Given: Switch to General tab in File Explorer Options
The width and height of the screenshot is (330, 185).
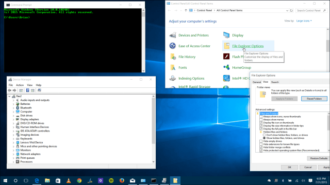Looking at the screenshot, I should point(257,82).
